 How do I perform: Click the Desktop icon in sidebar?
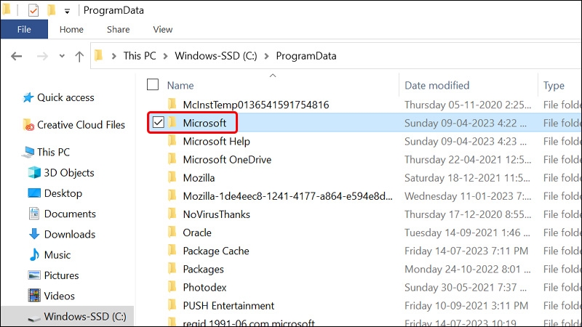(34, 193)
